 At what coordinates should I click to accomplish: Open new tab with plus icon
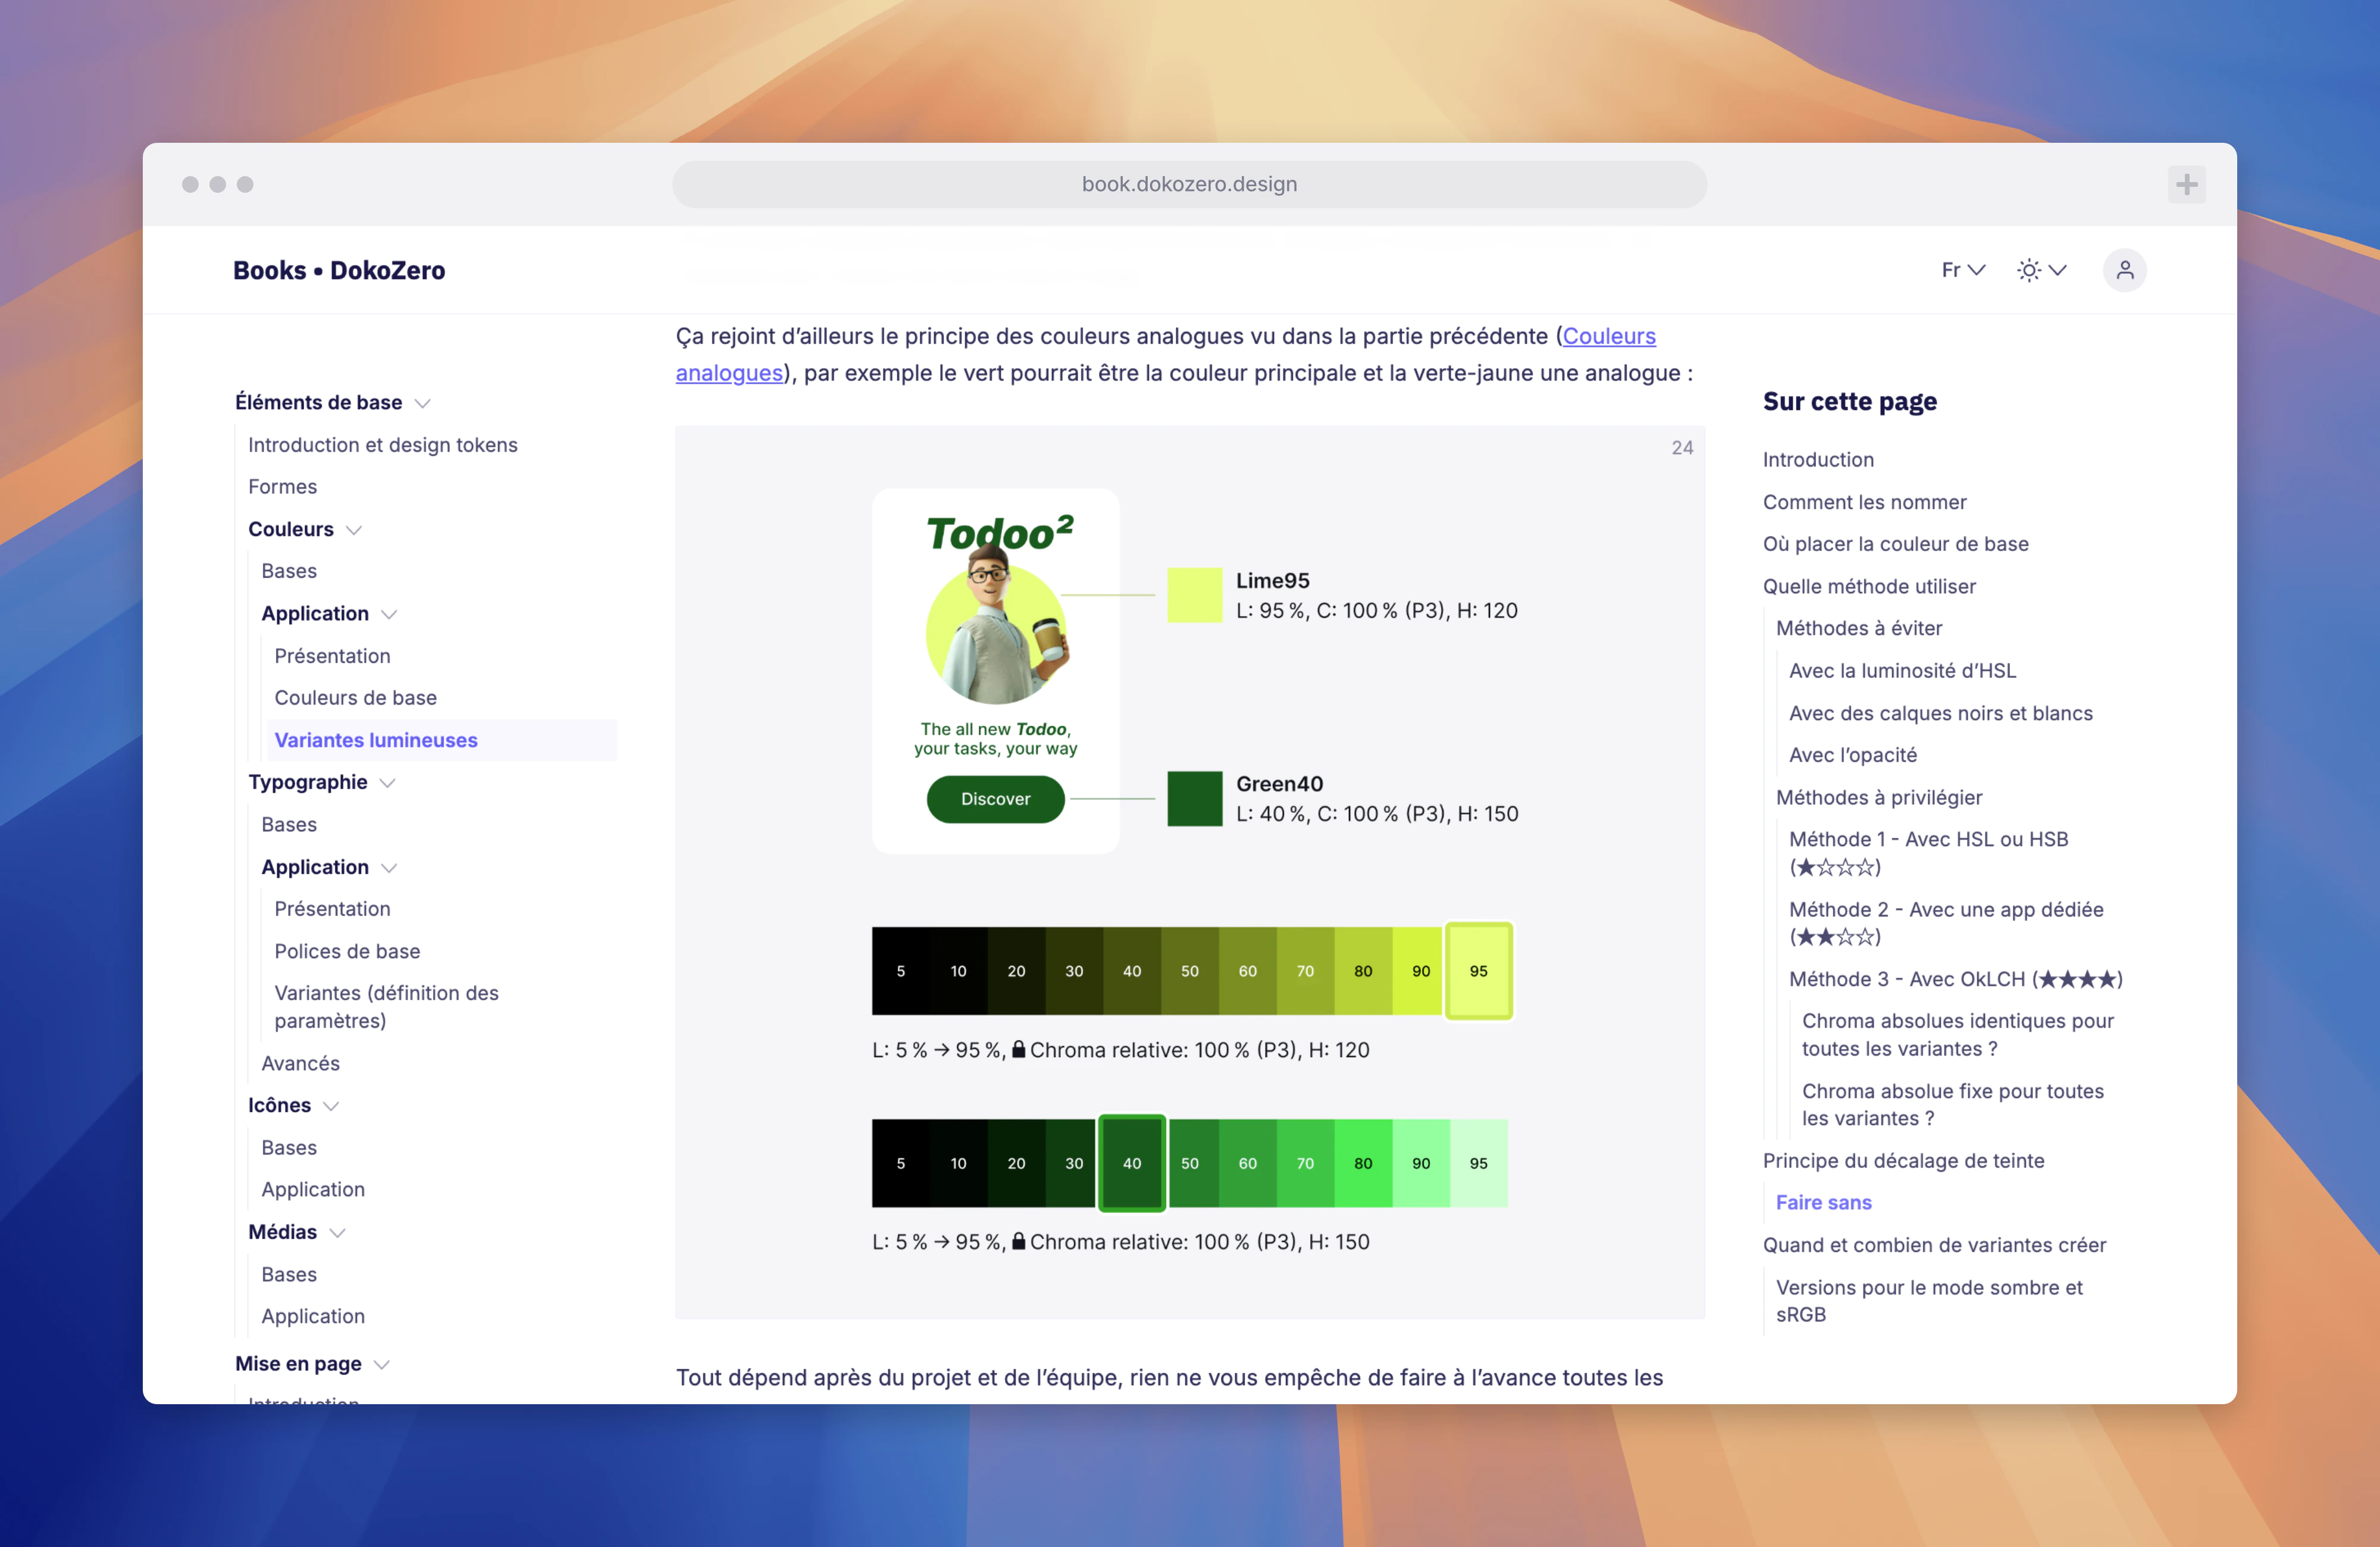pyautogui.click(x=2186, y=184)
